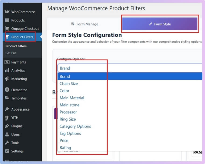Click the Products archive icon
The height and width of the screenshot is (164, 205).
point(7,20)
